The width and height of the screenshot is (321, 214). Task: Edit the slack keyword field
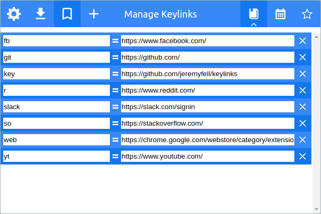tap(57, 107)
